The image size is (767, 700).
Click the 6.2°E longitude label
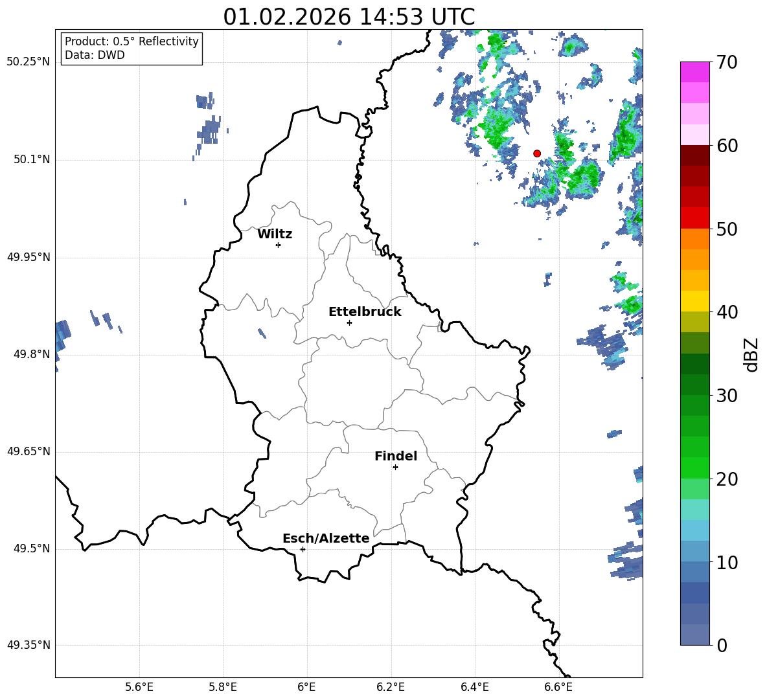(391, 687)
